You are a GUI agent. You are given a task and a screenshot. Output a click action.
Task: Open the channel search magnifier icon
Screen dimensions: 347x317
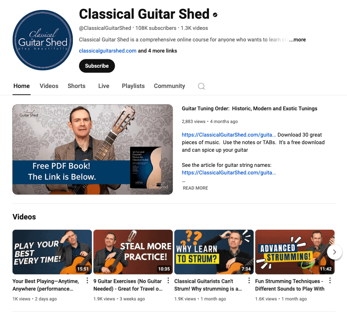tap(201, 86)
